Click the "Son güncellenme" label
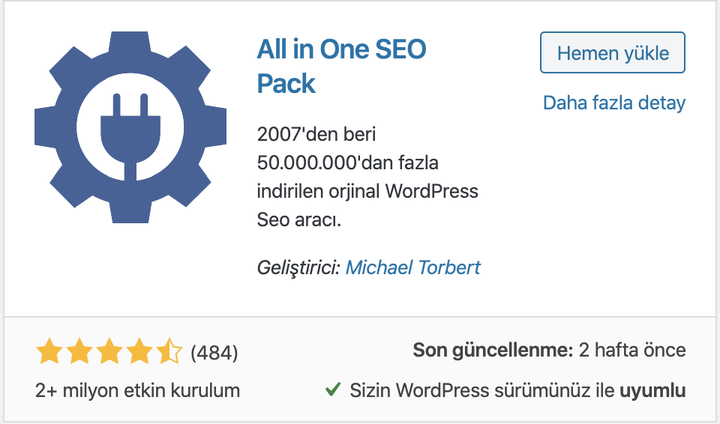Viewport: 720px width, 424px height. 493,350
